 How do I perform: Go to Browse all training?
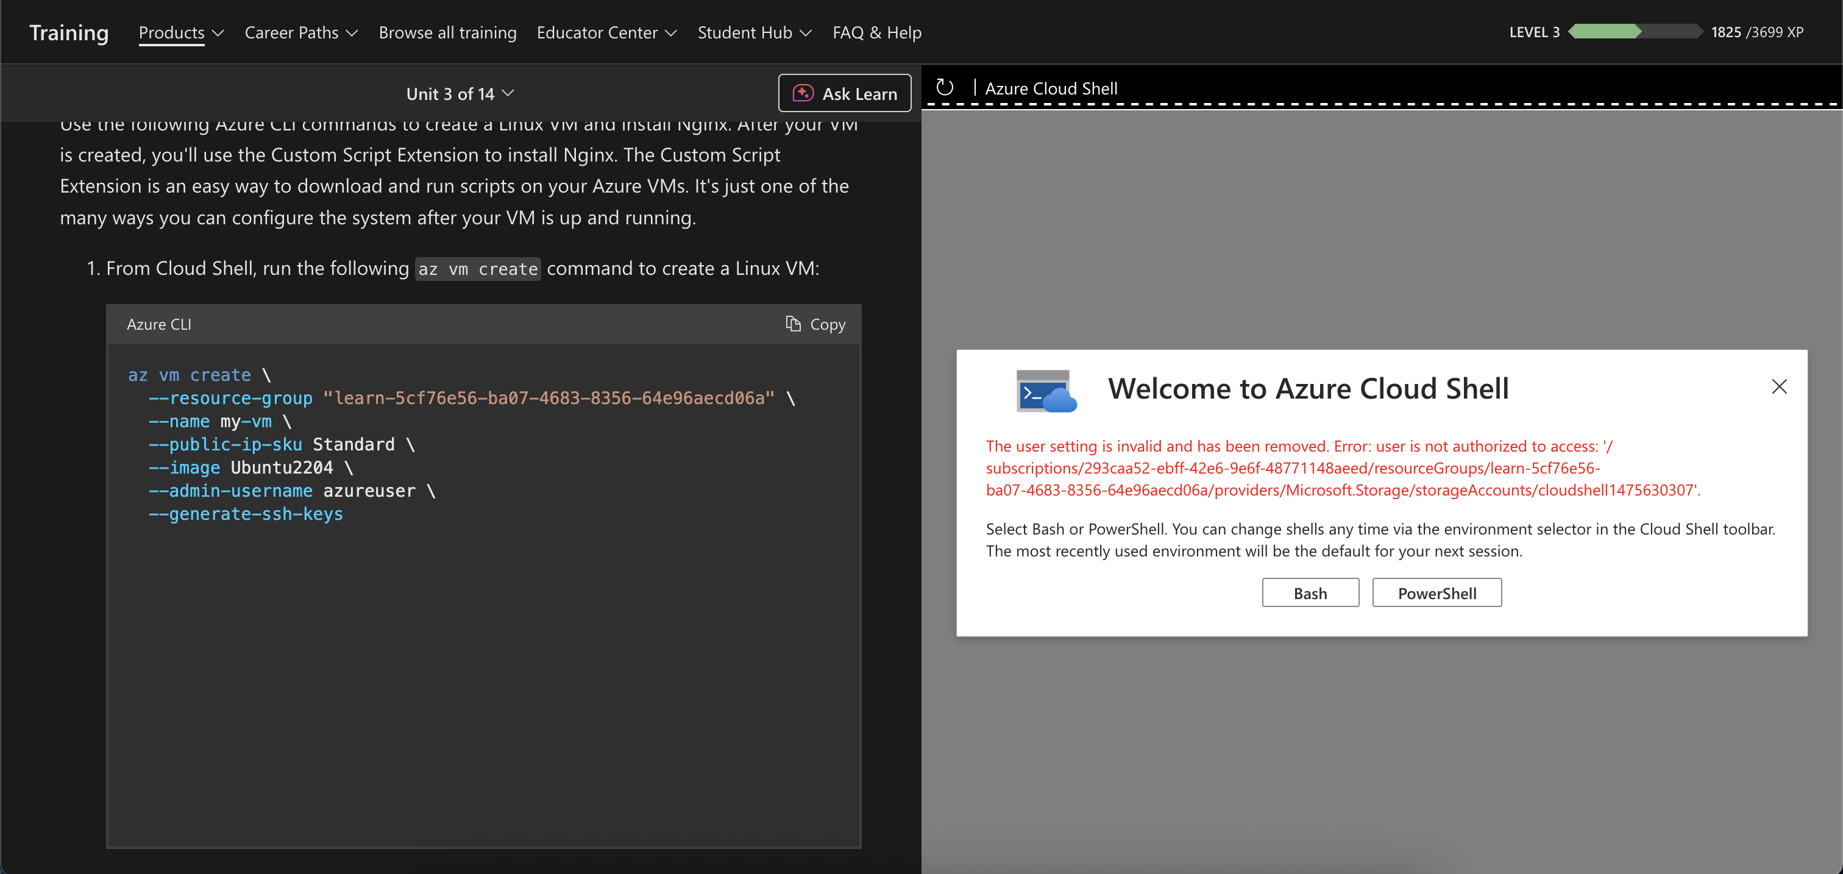click(447, 33)
